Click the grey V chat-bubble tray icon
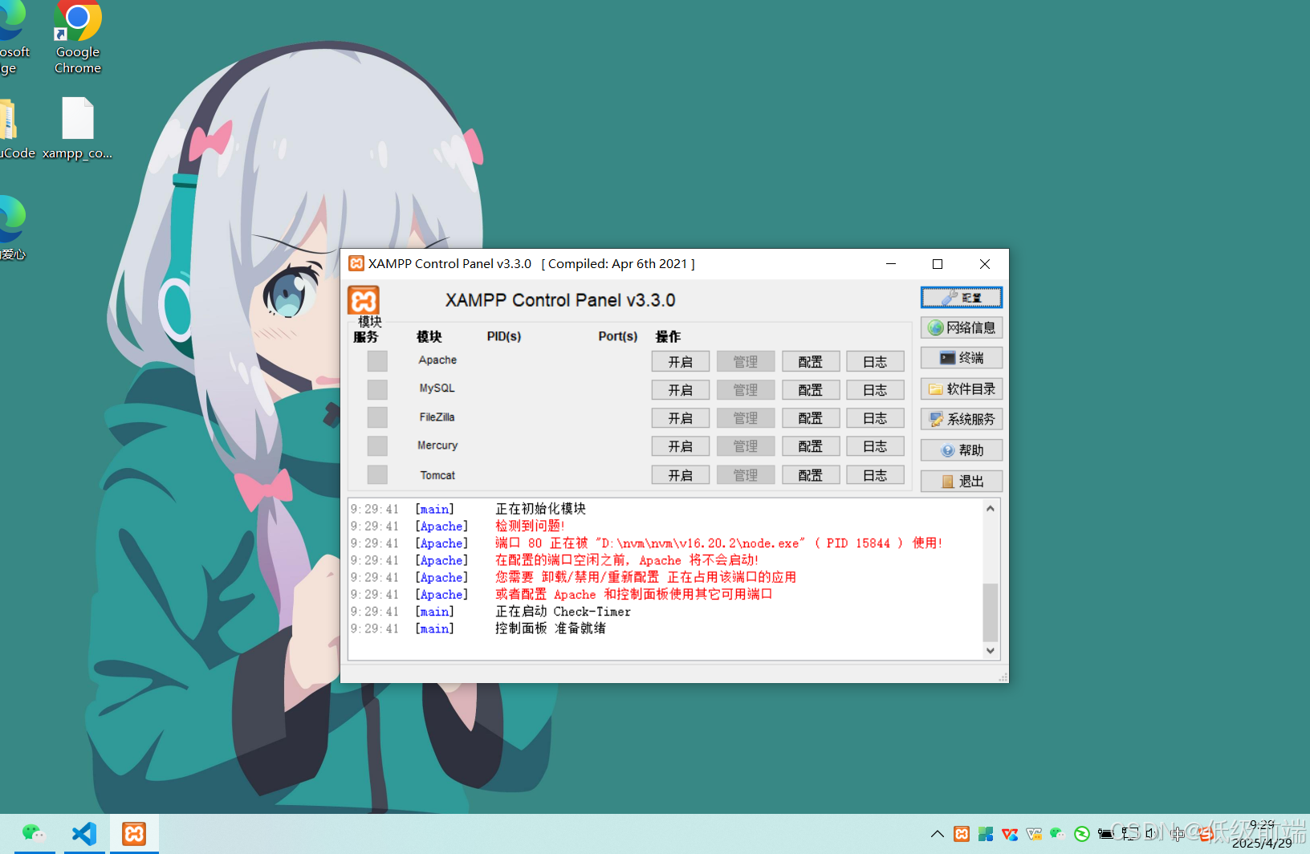Image resolution: width=1310 pixels, height=854 pixels. pos(1034,834)
